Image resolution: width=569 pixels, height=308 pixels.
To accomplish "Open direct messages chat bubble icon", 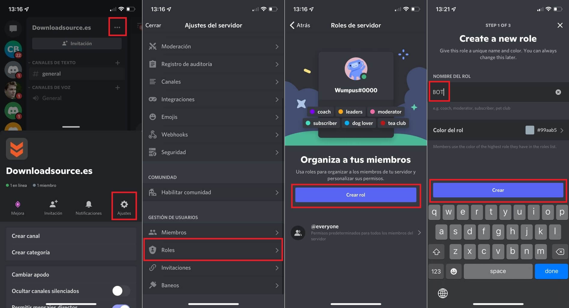I will [x=13, y=29].
